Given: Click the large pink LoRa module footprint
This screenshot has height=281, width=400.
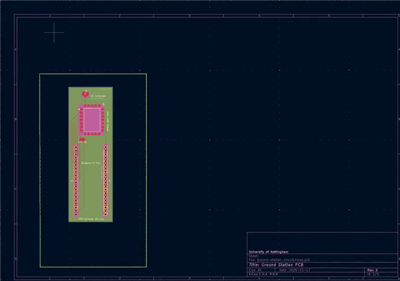Looking at the screenshot, I should [92, 119].
